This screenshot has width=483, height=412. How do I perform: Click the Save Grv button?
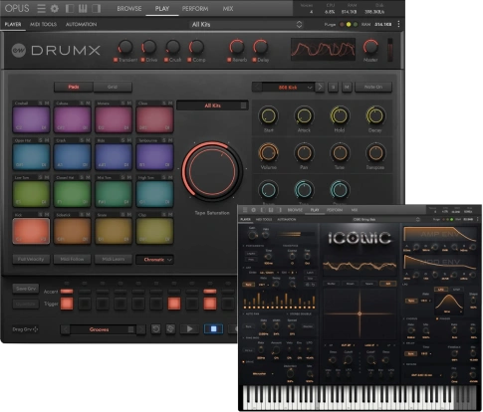pos(26,289)
